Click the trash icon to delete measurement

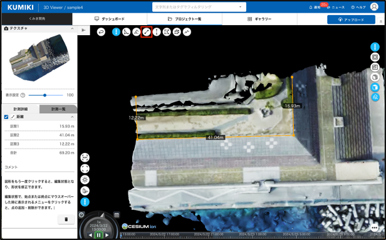(66, 219)
